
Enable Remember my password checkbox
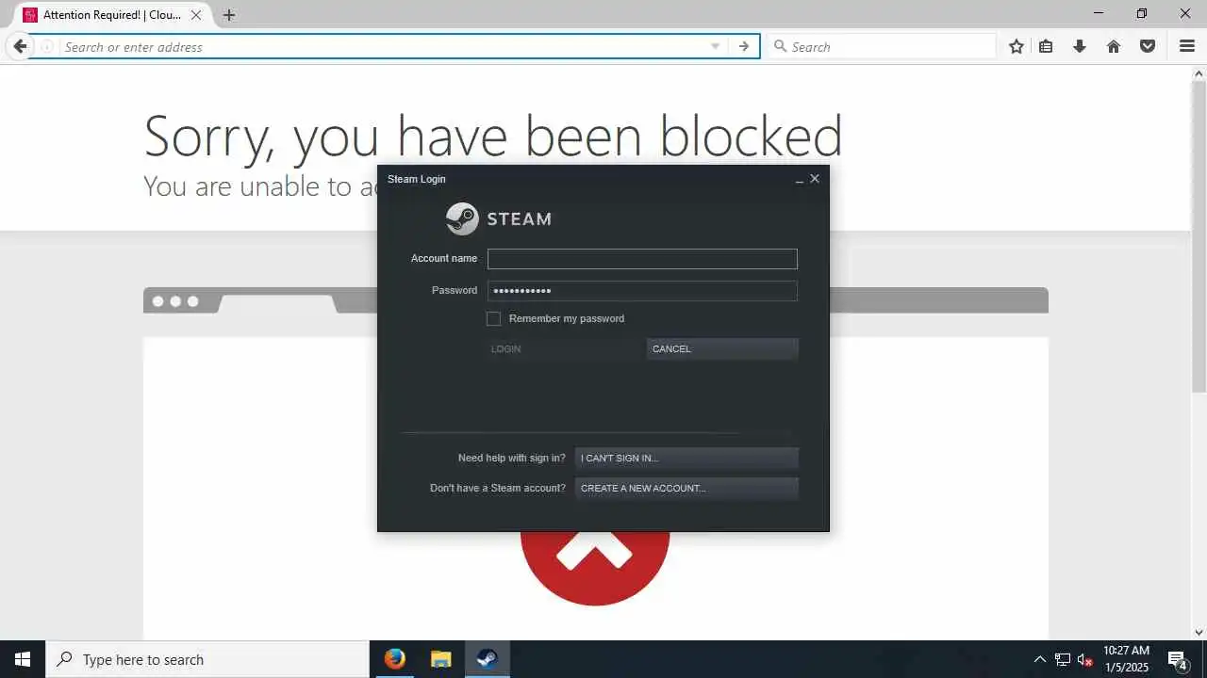click(493, 318)
